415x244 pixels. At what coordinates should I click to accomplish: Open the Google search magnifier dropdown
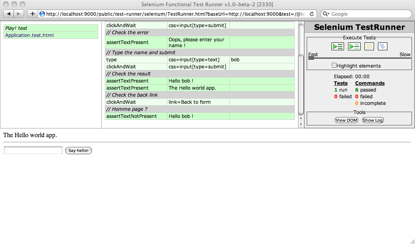[326, 14]
